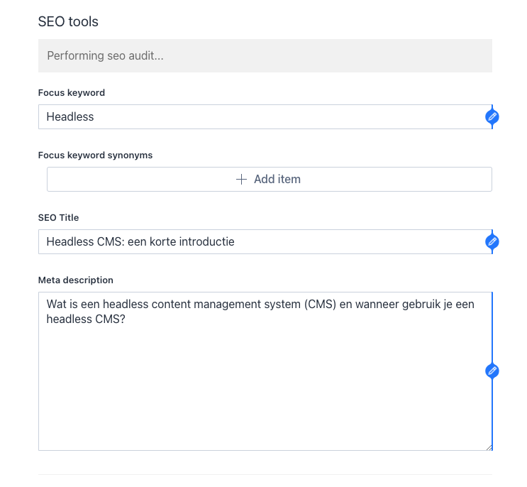
Task: Click the blue change indicator bar on Meta description
Action: 492,371
